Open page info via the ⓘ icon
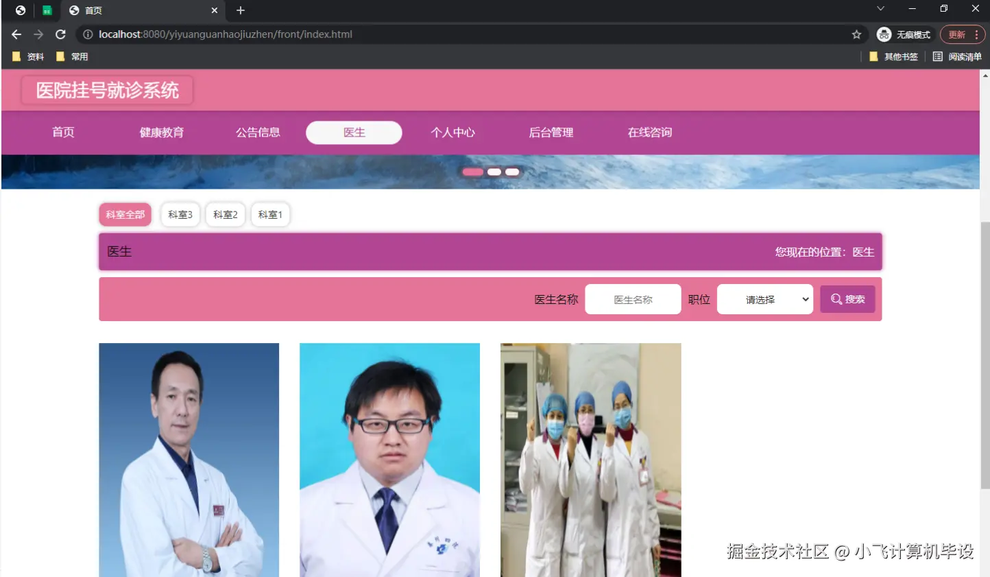Screen dimensions: 990x577 pos(88,34)
